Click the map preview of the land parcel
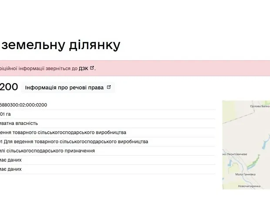Viewport: 270px width, 200px height. 246,143
